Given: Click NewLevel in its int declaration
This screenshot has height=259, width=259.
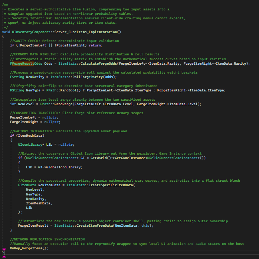Looking at the screenshot, I should [26, 104].
